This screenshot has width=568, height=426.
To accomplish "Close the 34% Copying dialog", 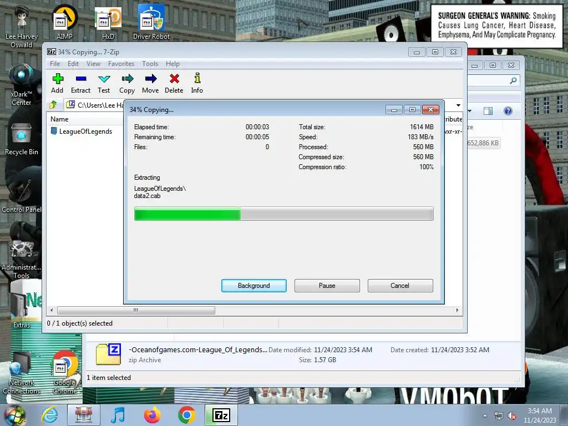I will tap(430, 109).
